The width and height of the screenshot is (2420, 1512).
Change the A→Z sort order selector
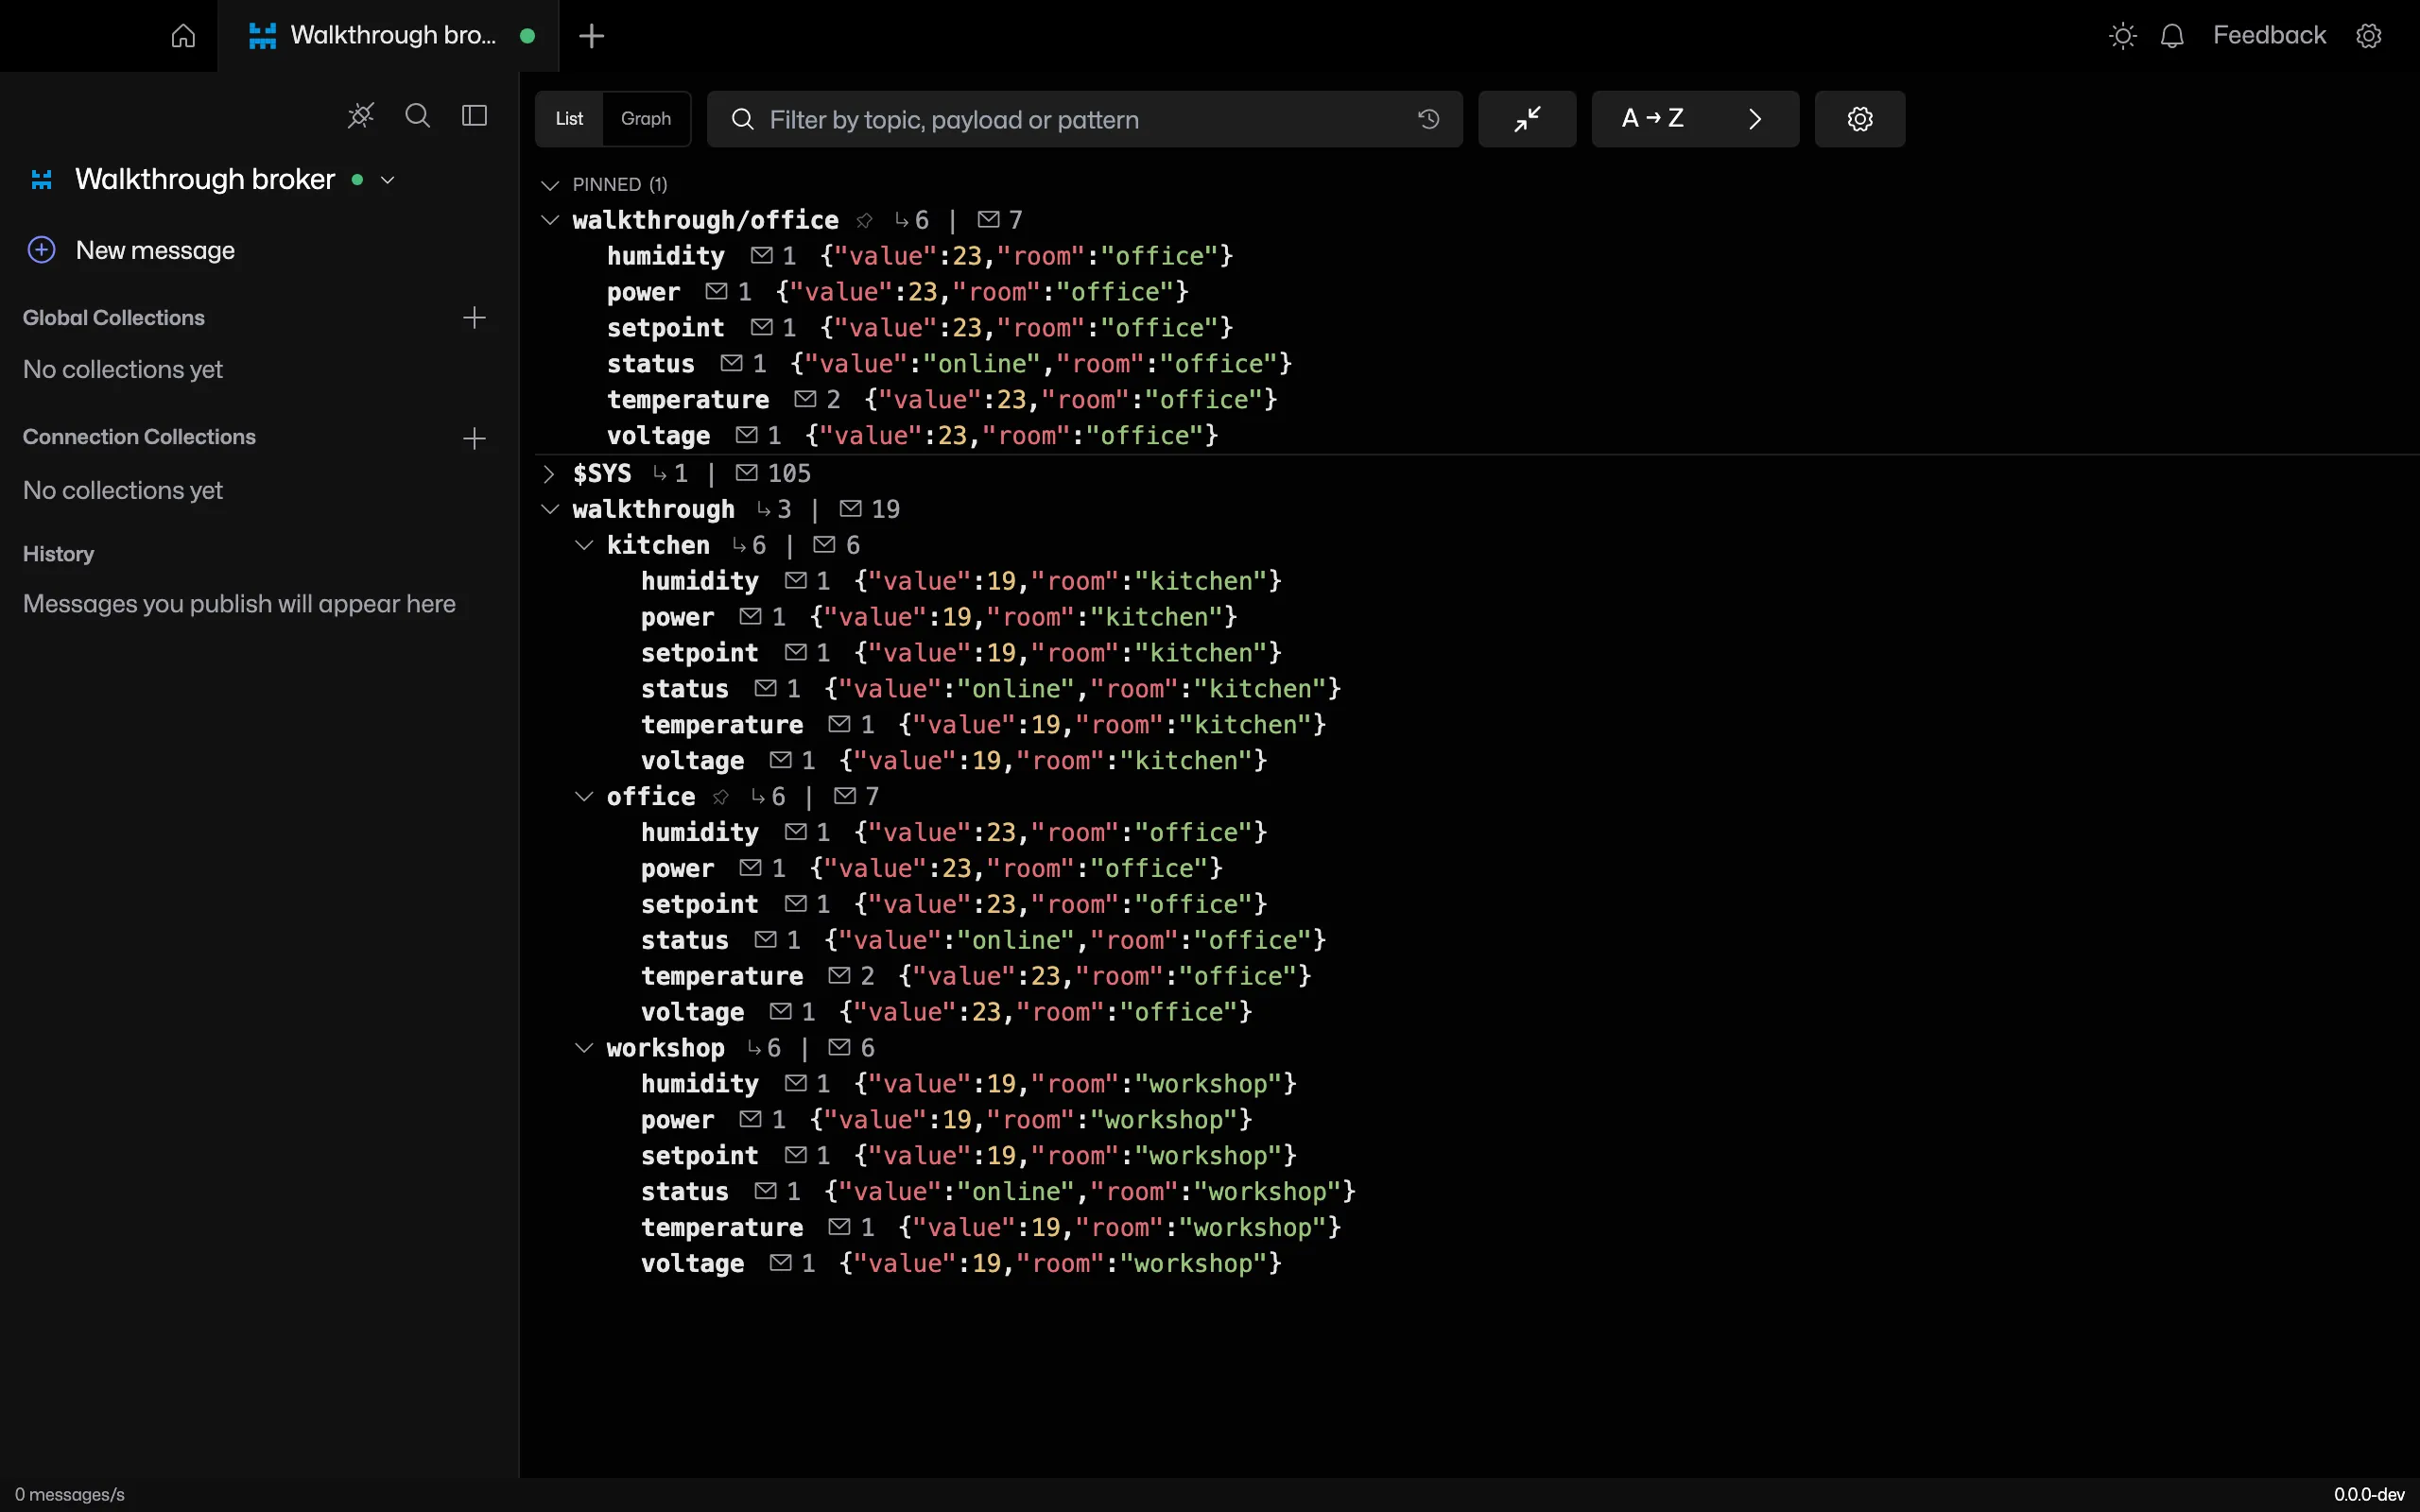(1695, 119)
